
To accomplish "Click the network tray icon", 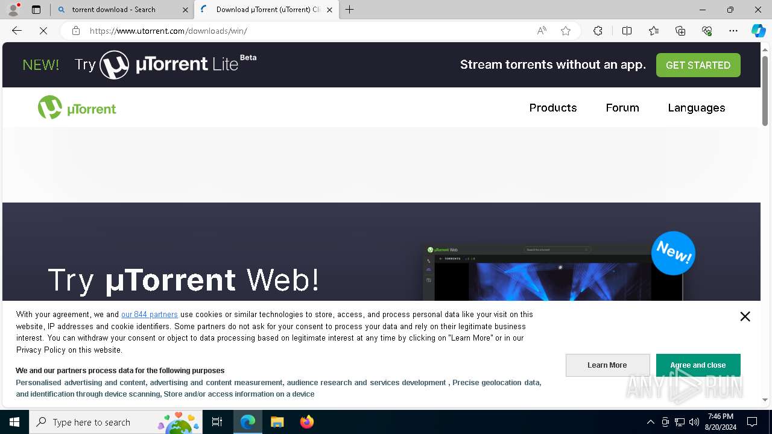I will 680,422.
